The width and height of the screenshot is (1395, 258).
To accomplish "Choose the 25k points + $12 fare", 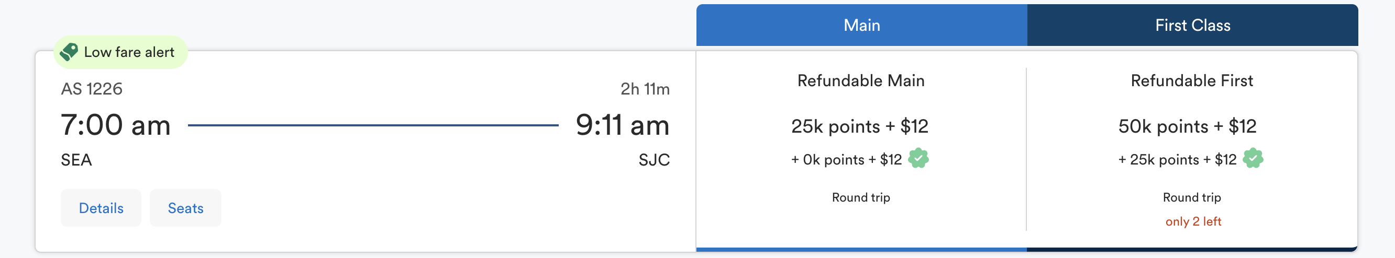I will coord(859,126).
